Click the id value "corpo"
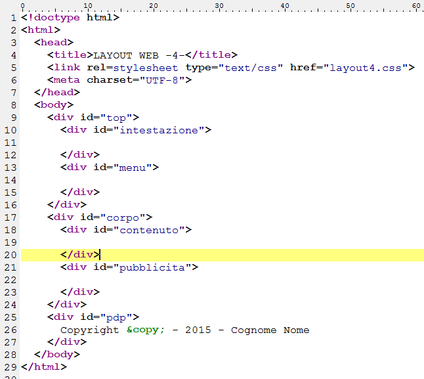The width and height of the screenshot is (424, 379). [x=125, y=217]
